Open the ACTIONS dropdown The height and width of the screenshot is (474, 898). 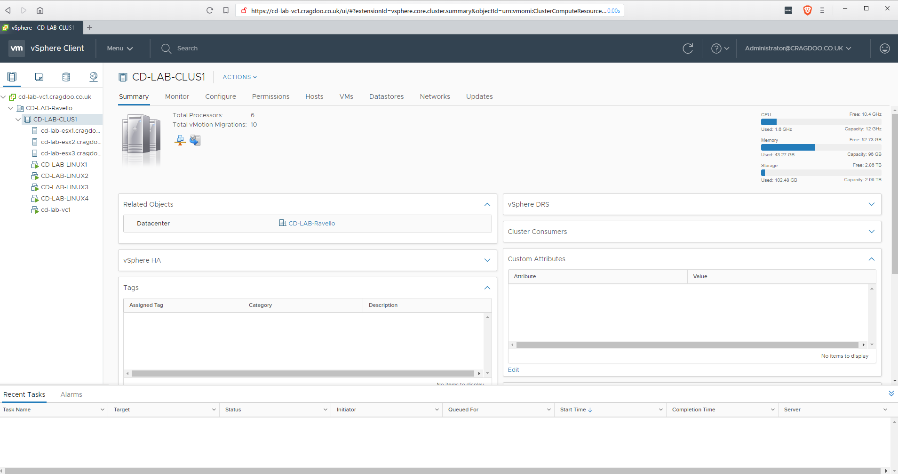click(x=240, y=77)
